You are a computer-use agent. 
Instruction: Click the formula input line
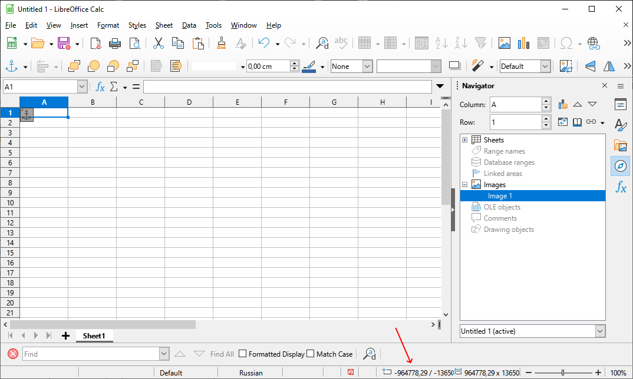288,87
